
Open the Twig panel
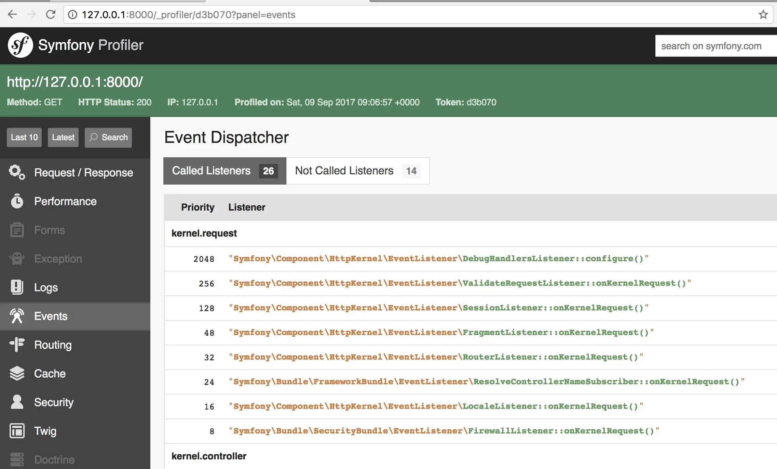click(75, 431)
